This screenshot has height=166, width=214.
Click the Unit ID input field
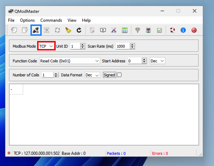pos(75,46)
